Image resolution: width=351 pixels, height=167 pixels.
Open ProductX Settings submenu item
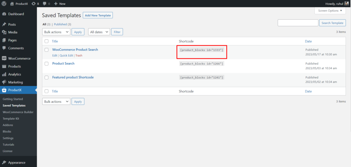pyautogui.click(x=8, y=138)
